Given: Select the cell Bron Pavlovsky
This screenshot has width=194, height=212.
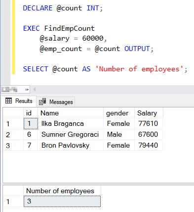Looking at the screenshot, I should (x=71, y=145).
